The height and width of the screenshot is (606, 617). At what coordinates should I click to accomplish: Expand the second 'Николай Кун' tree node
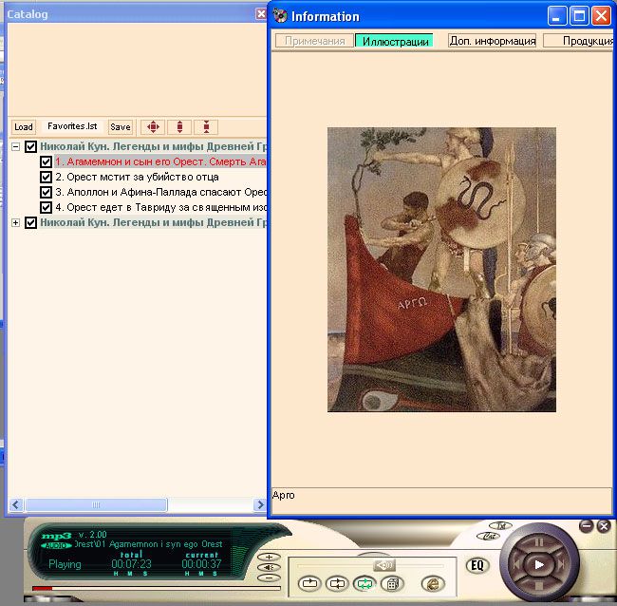[x=16, y=222]
